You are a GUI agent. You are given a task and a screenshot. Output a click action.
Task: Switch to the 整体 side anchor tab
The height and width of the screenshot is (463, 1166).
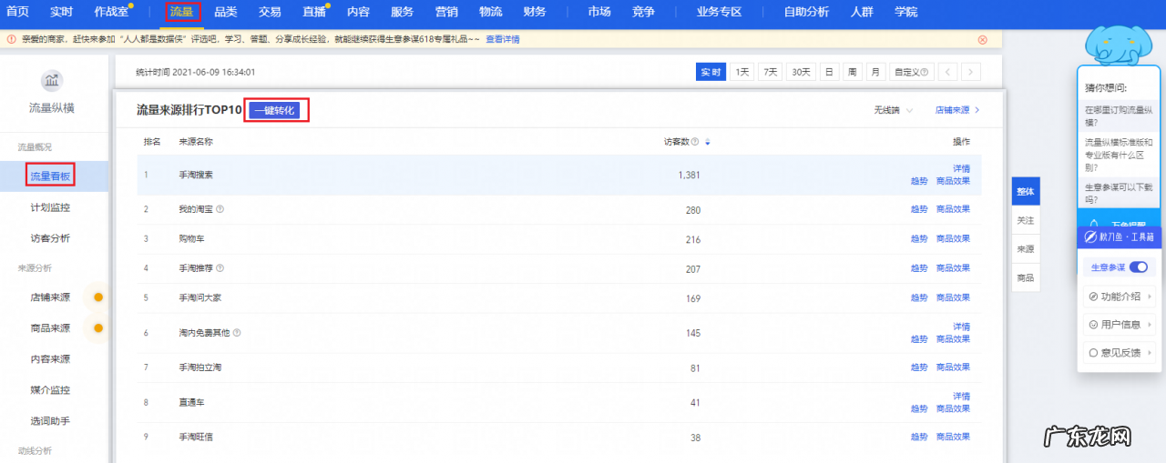(x=1026, y=192)
